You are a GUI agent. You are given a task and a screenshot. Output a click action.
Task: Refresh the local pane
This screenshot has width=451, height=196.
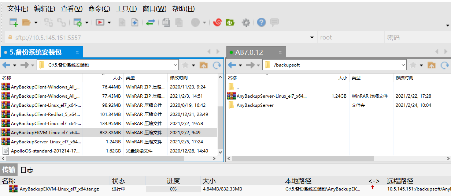217,65
